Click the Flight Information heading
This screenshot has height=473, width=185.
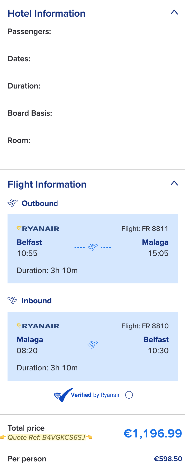[47, 185]
